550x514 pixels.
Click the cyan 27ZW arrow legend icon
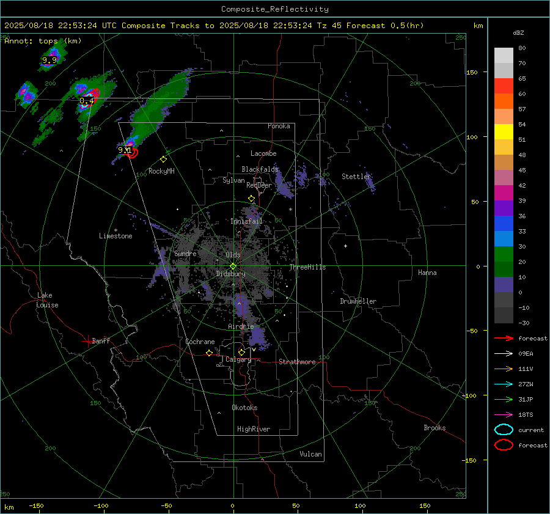[x=504, y=384]
